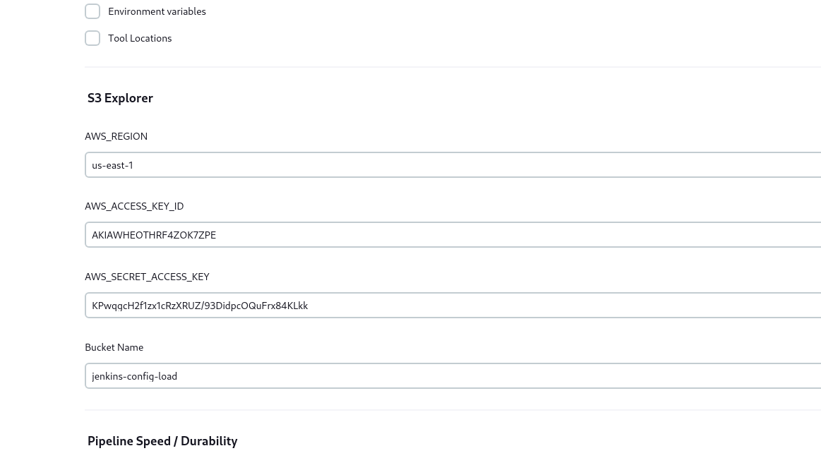This screenshot has width=821, height=458.
Task: Click the Bucket Name field label
Action: pyautogui.click(x=114, y=347)
